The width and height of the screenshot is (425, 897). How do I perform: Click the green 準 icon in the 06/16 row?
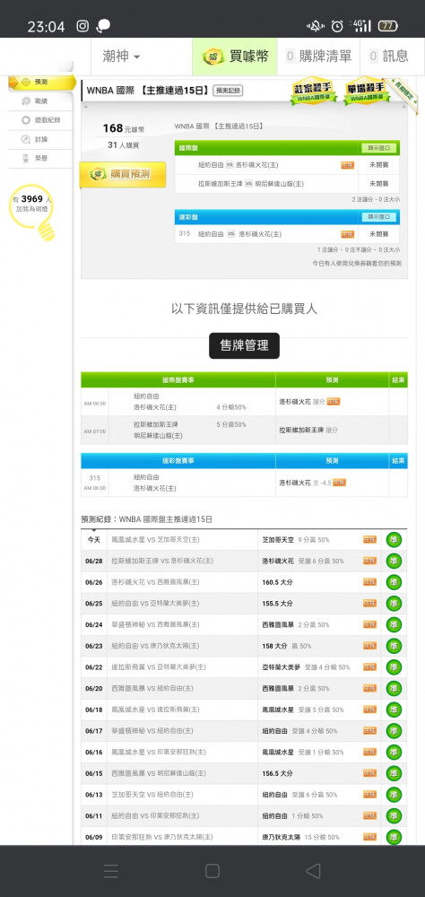(x=394, y=753)
